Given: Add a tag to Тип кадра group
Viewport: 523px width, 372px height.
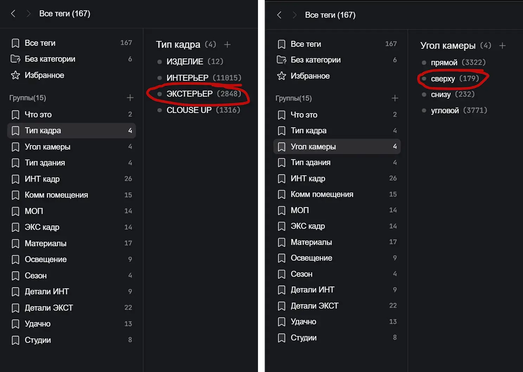Looking at the screenshot, I should 227,45.
